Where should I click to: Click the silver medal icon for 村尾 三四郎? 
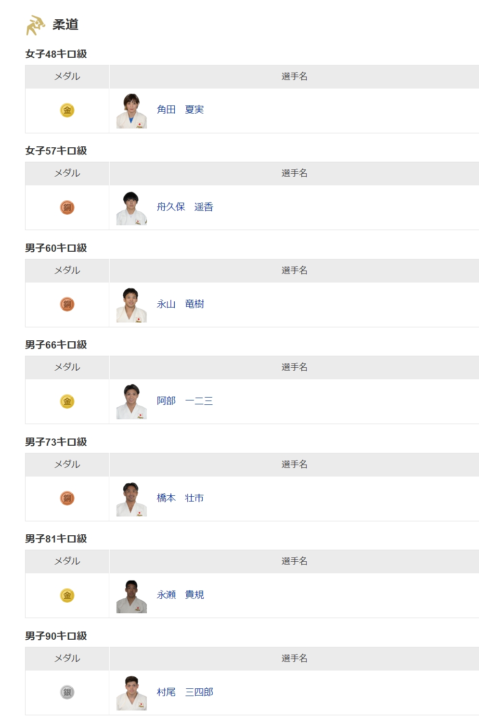click(x=67, y=692)
